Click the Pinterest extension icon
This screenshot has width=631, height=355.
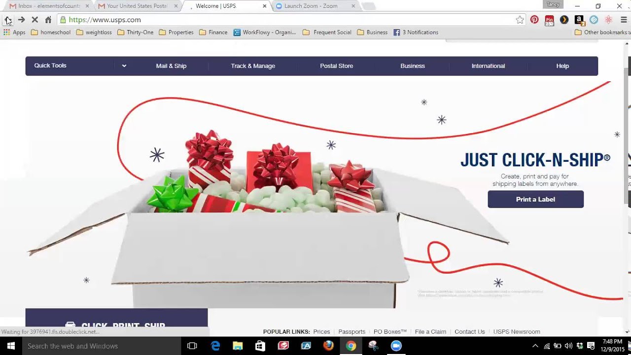(x=534, y=20)
